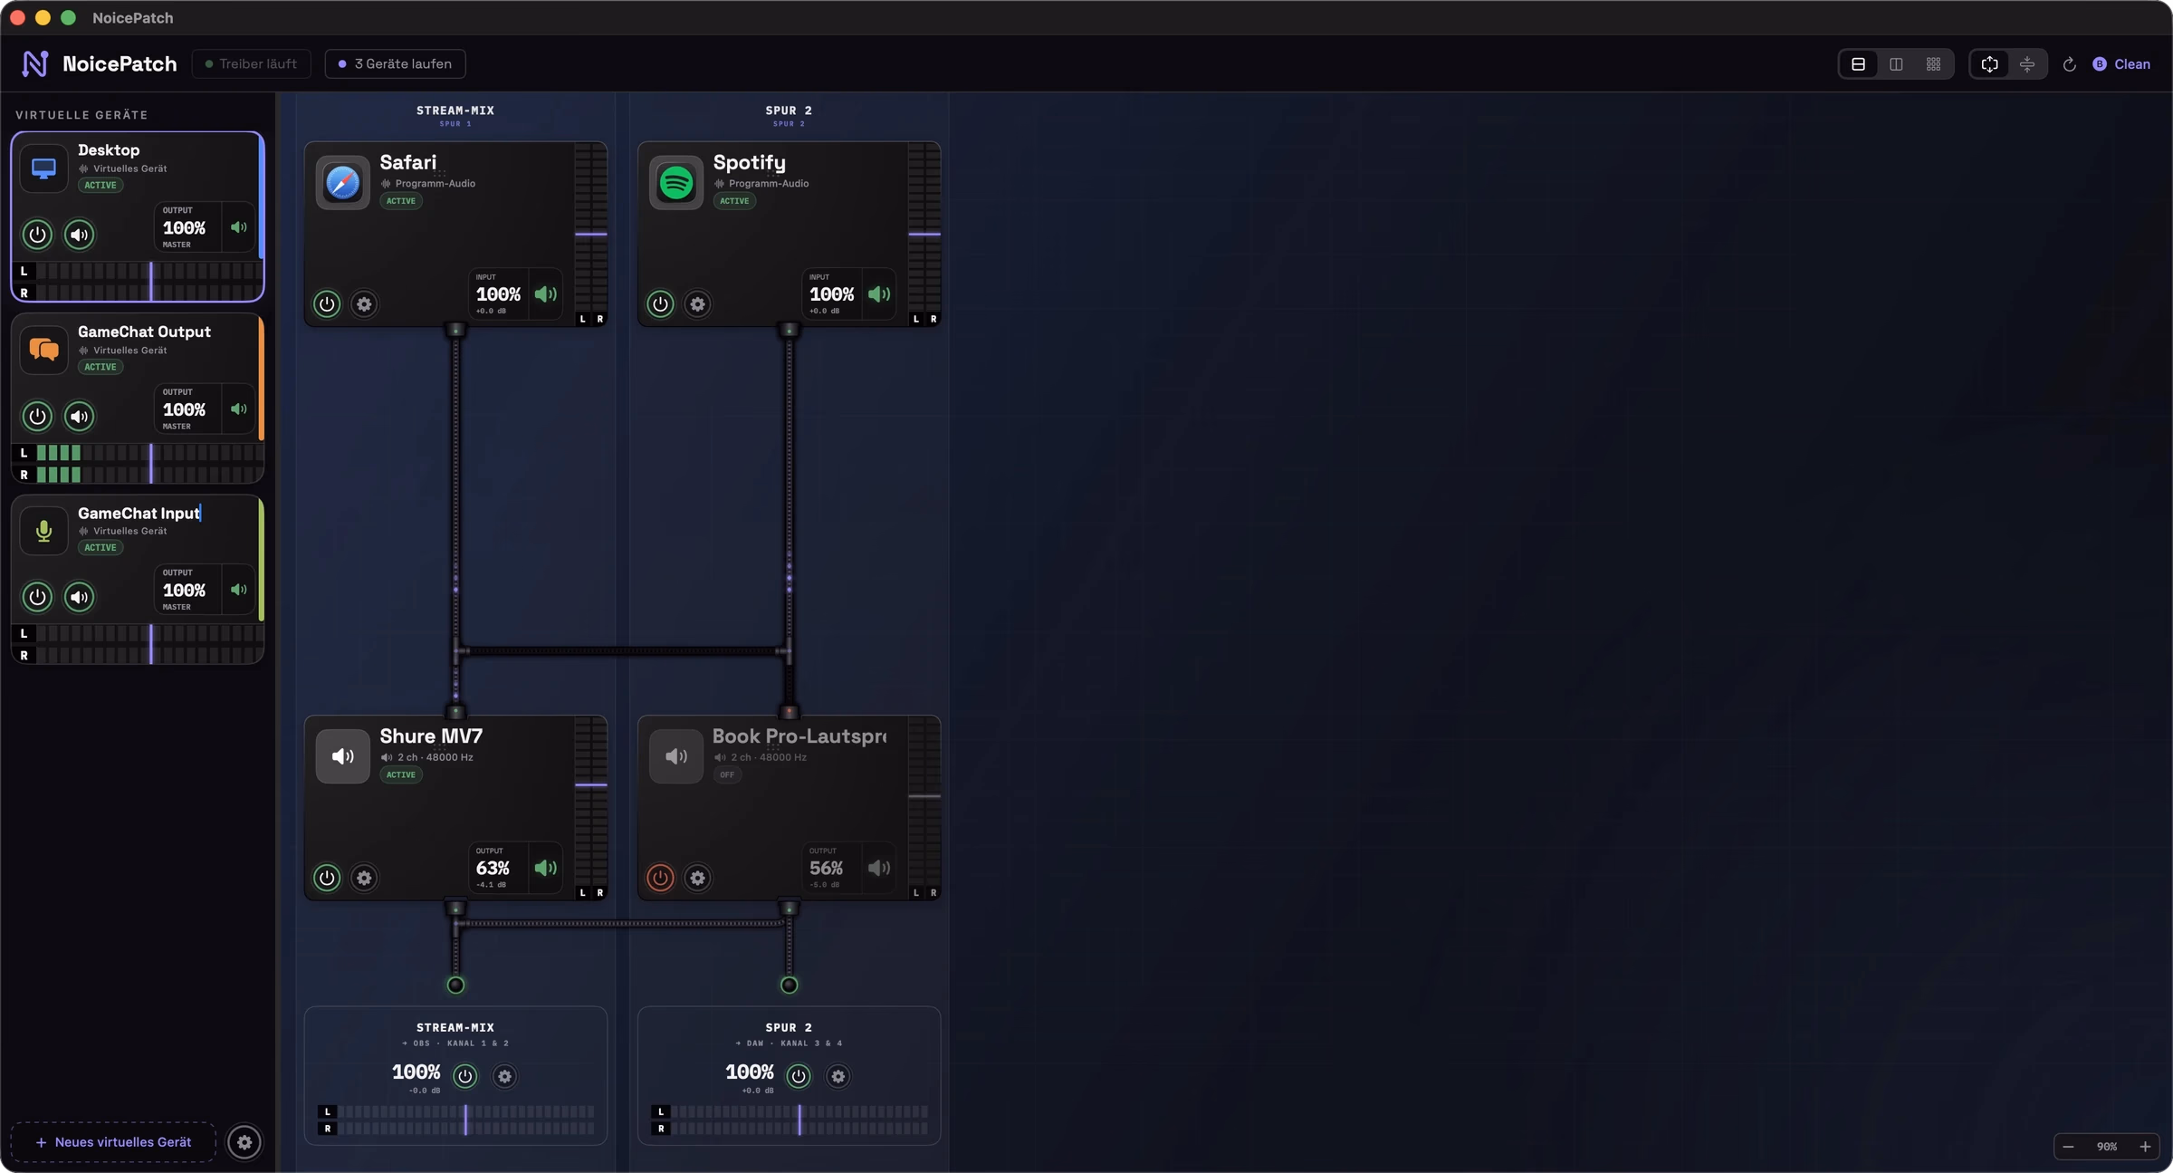Toggle power on the Desktop virtual device

[x=37, y=235]
